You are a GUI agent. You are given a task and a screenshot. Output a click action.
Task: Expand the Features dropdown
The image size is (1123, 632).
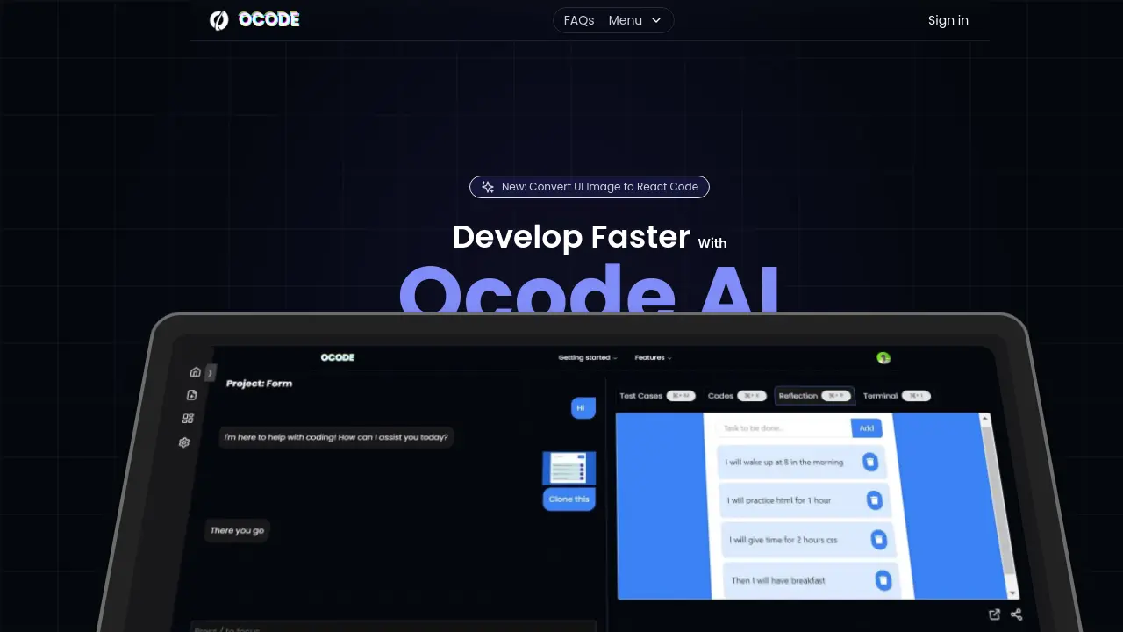pos(653,358)
